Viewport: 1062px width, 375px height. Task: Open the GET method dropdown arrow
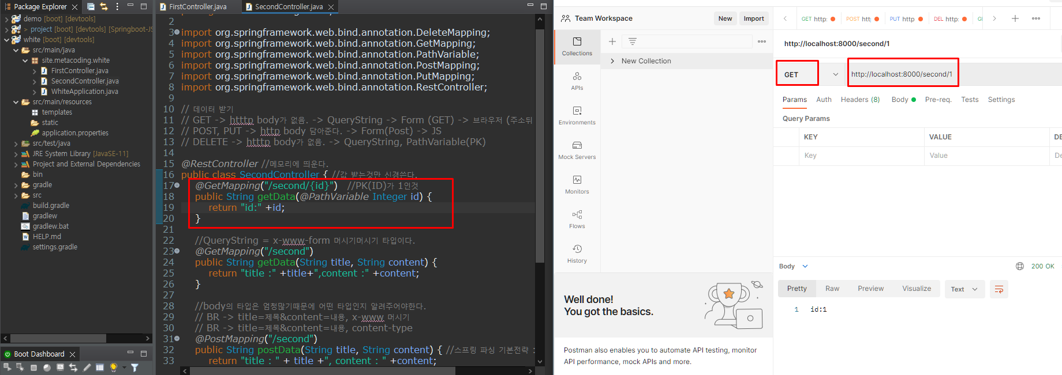point(835,75)
